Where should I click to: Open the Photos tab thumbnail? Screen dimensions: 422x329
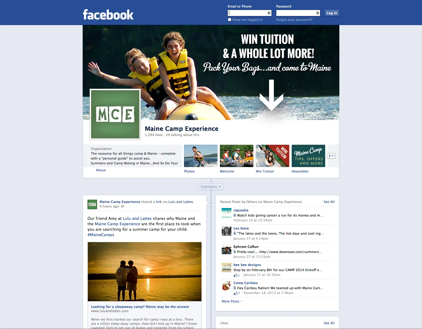201,156
